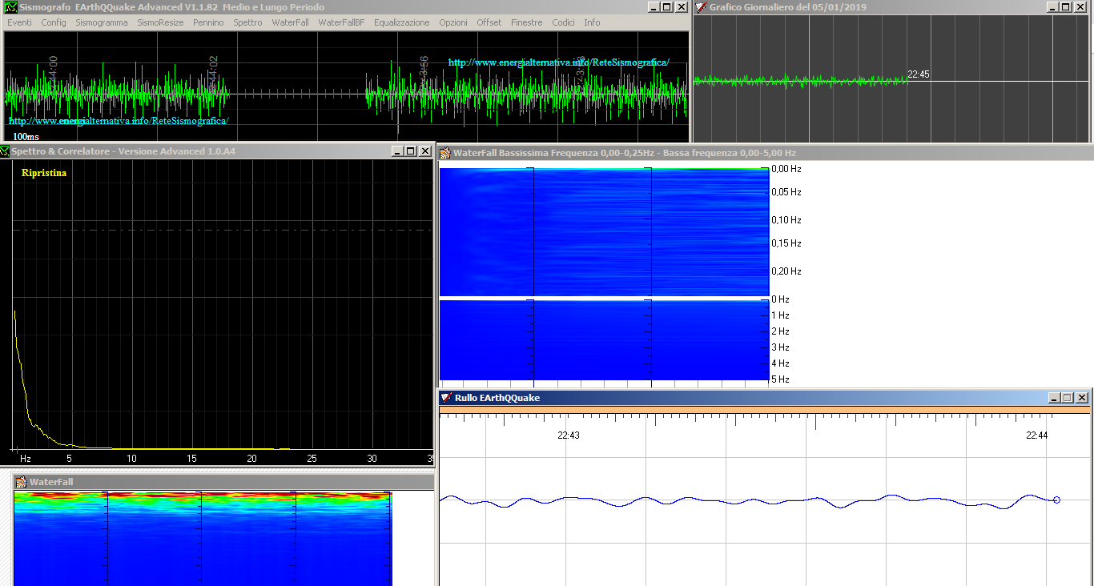Open the WaterFall menu

coord(290,22)
